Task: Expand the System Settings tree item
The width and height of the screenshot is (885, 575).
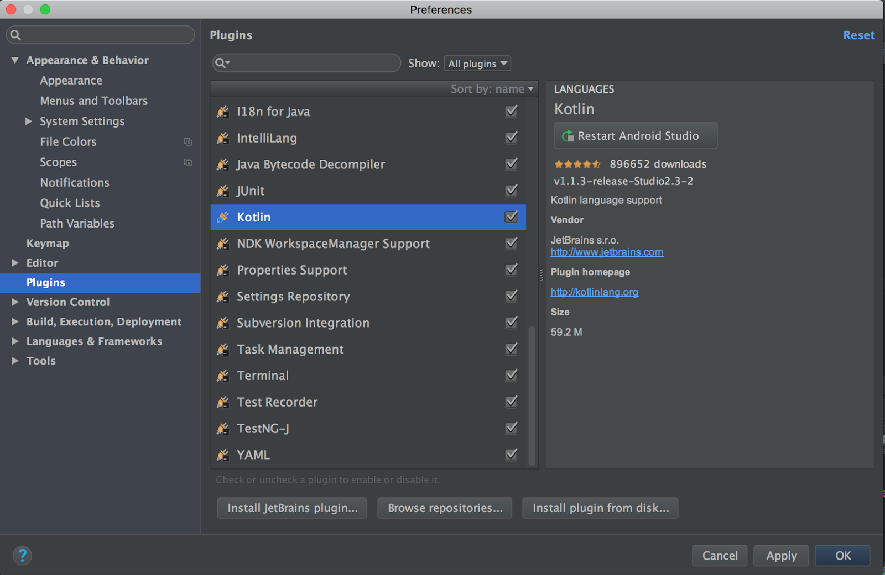Action: pyautogui.click(x=29, y=121)
